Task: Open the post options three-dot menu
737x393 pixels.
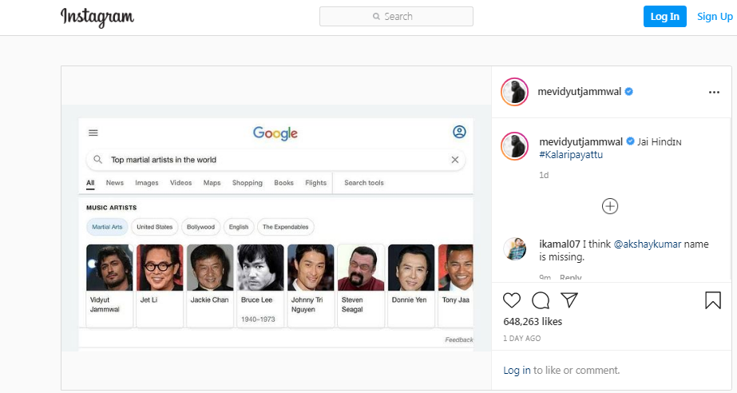Action: tap(714, 92)
